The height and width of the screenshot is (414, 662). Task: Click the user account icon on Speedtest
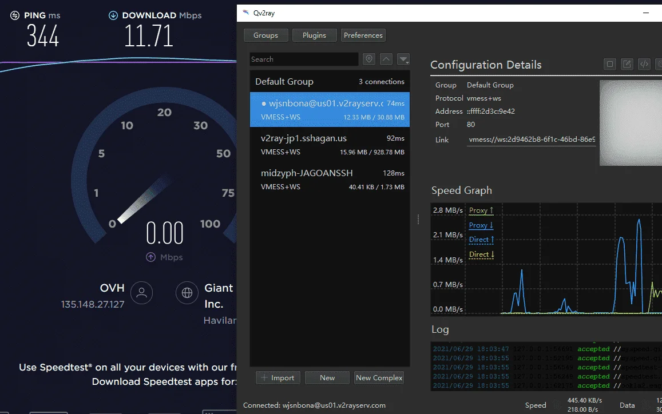(x=141, y=292)
